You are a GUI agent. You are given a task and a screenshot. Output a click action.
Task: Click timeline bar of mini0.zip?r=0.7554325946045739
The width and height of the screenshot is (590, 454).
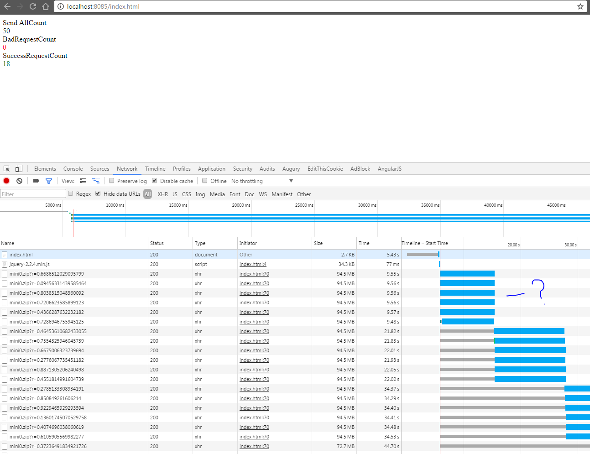coord(529,341)
